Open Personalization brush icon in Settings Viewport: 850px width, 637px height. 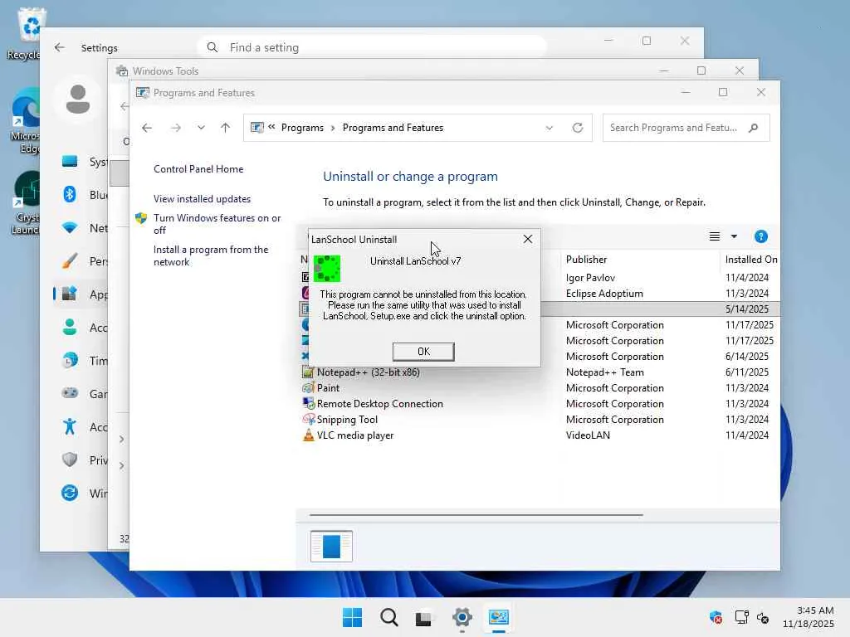point(70,261)
